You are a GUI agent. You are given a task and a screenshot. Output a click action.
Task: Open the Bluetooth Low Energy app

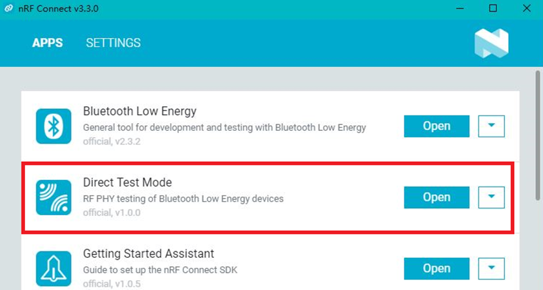tap(437, 126)
